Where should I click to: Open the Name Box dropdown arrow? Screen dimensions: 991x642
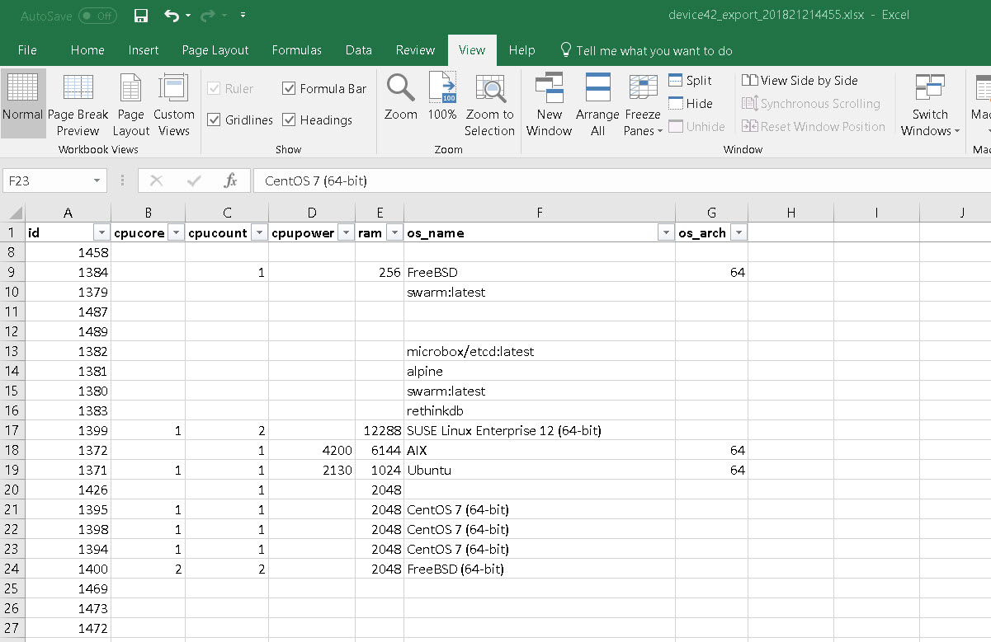(97, 180)
